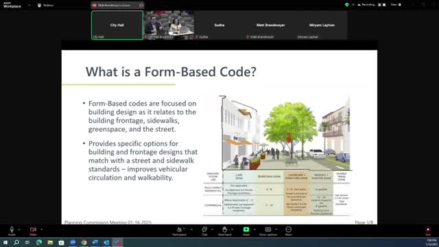Open the Webinar info label
This screenshot has width=439, height=247.
[x=45, y=5]
